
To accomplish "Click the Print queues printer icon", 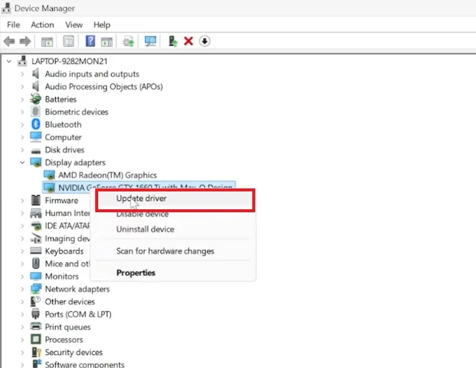I will [x=36, y=327].
